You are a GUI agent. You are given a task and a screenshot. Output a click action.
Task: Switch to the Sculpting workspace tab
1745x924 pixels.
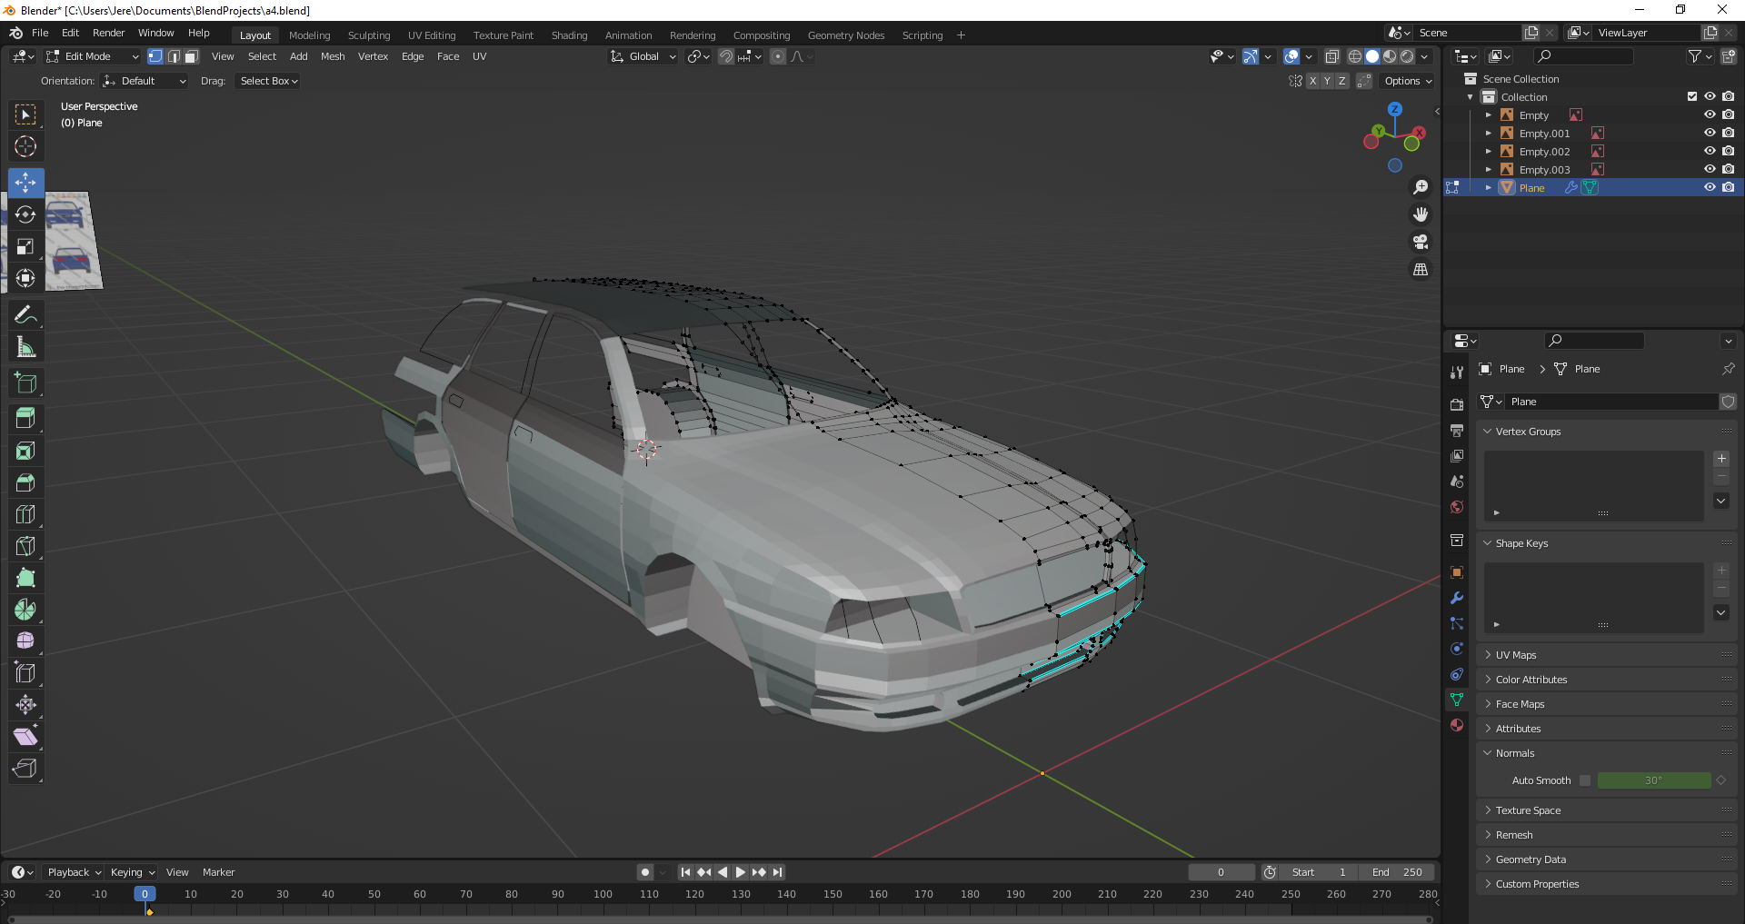point(369,35)
